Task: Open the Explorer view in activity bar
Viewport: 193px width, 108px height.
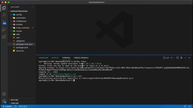Action: (x=4, y=8)
